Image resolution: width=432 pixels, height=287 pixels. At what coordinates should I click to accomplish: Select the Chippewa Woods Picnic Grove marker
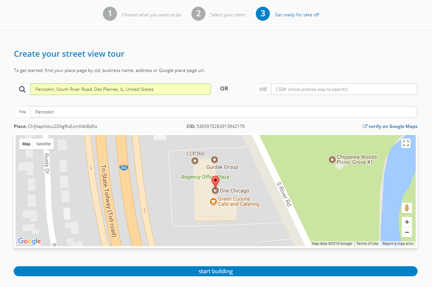click(332, 160)
